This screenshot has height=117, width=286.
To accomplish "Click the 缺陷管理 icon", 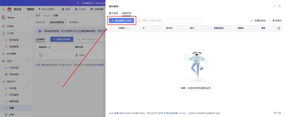I will tap(6, 47).
